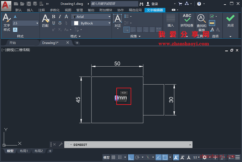Click inside the DIMEDIT command line

pyautogui.click(x=128, y=145)
